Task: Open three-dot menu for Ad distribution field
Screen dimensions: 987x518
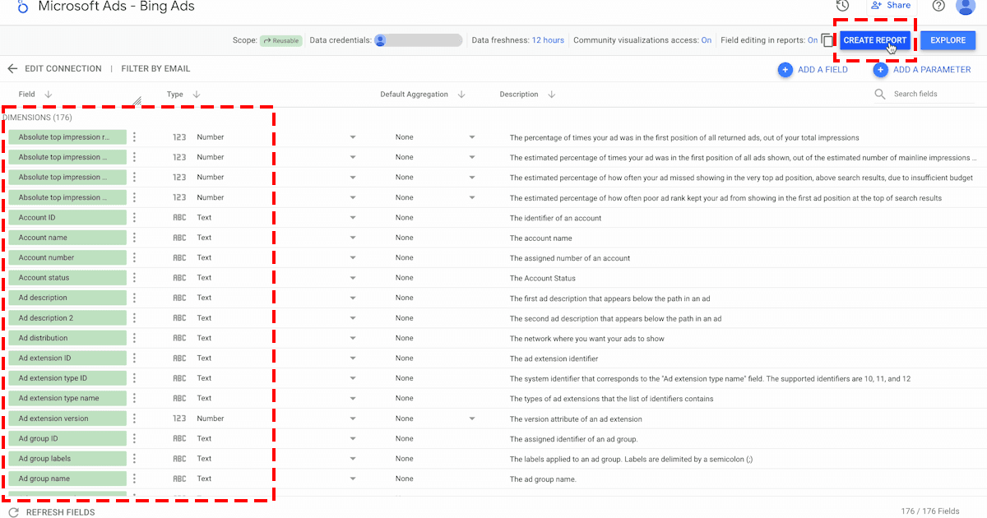Action: (x=134, y=338)
